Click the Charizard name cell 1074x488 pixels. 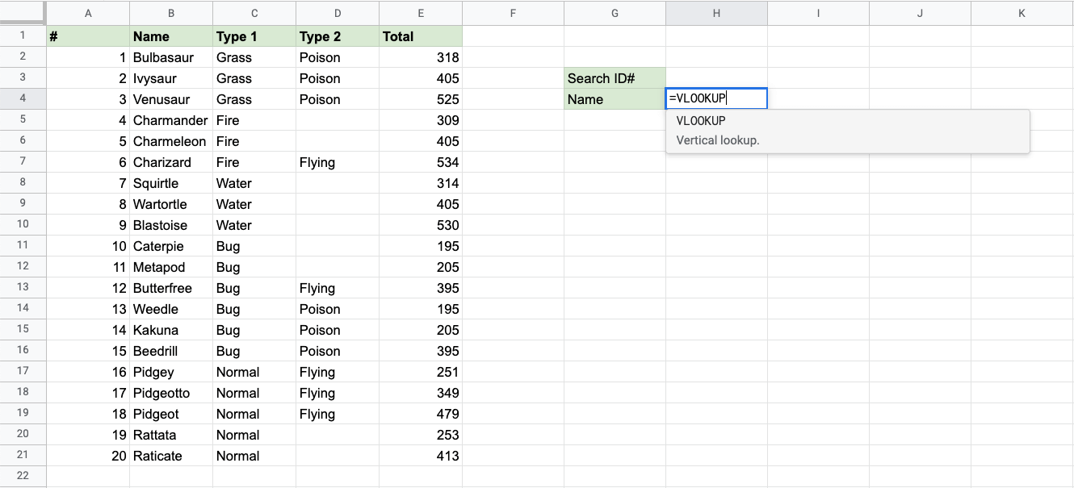(170, 162)
